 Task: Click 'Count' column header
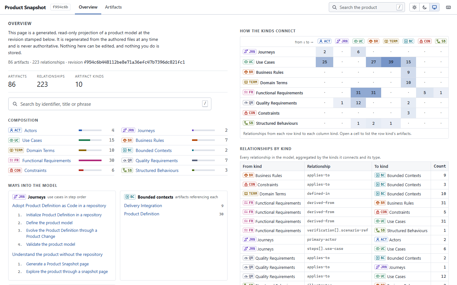pyautogui.click(x=440, y=166)
